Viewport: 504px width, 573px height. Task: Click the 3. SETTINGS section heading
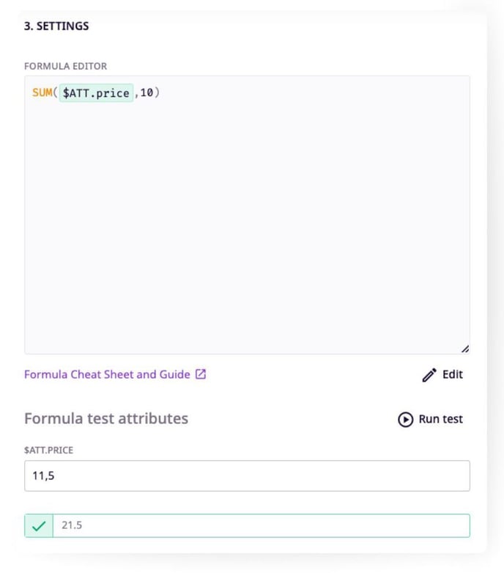[x=56, y=26]
